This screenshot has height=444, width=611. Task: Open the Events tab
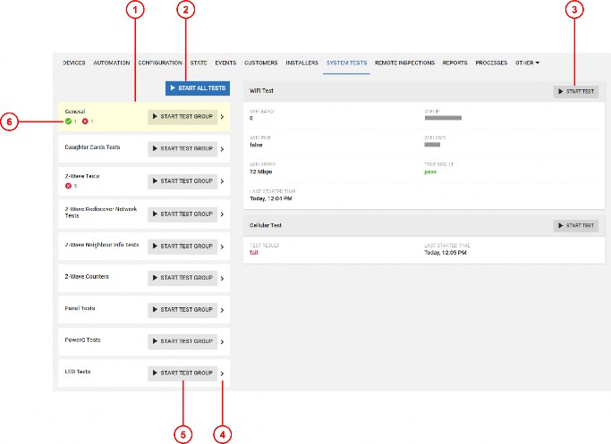click(x=225, y=63)
